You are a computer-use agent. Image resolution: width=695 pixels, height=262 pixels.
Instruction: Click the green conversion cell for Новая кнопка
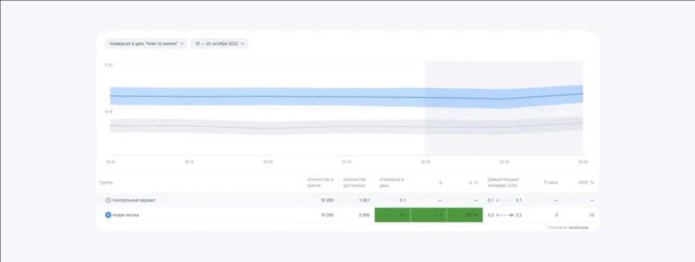[x=392, y=215]
